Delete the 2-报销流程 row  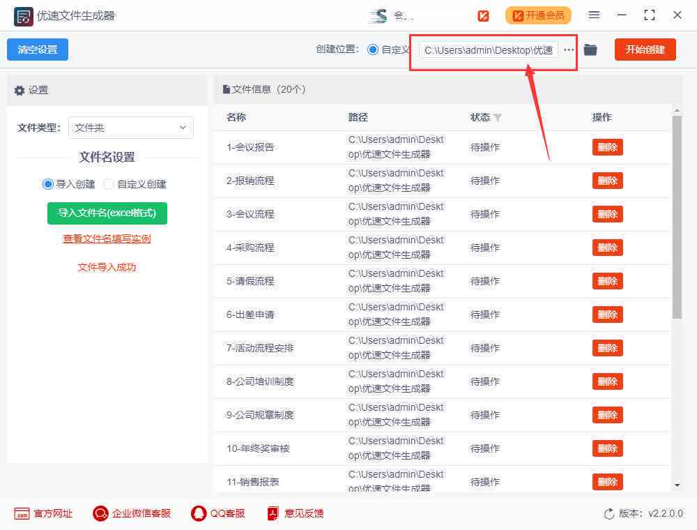[607, 181]
